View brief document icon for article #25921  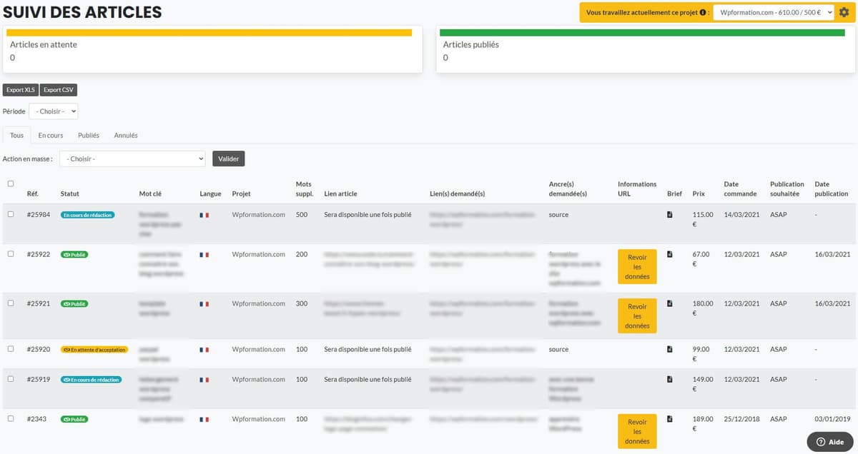pyautogui.click(x=669, y=303)
